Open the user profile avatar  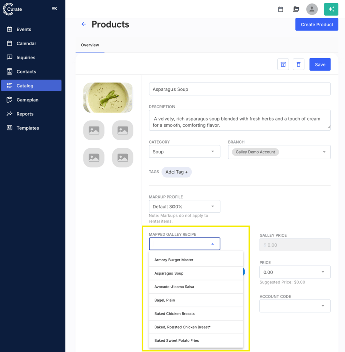[312, 9]
